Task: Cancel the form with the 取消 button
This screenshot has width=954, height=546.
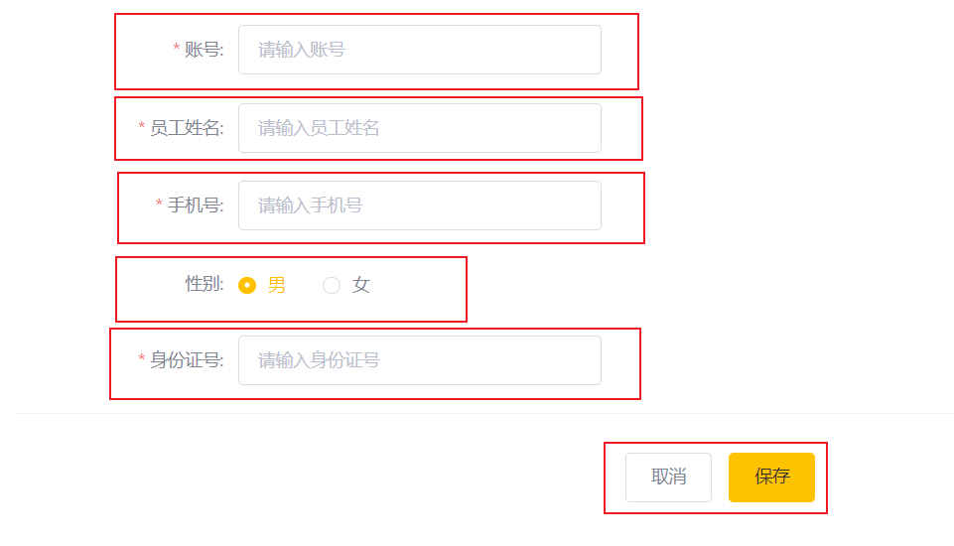Action: pos(669,478)
